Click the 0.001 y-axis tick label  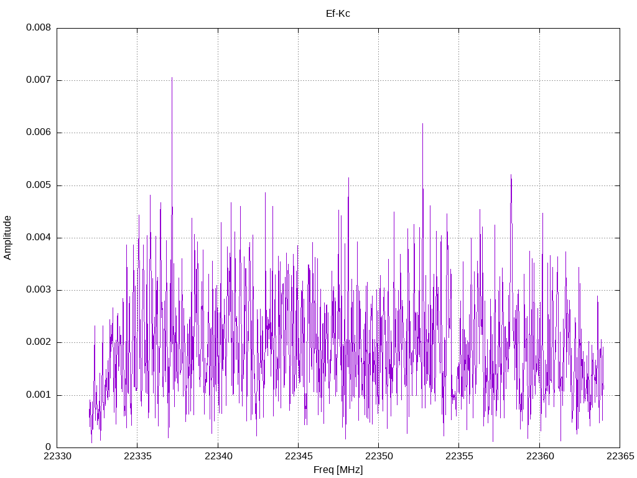coord(39,395)
